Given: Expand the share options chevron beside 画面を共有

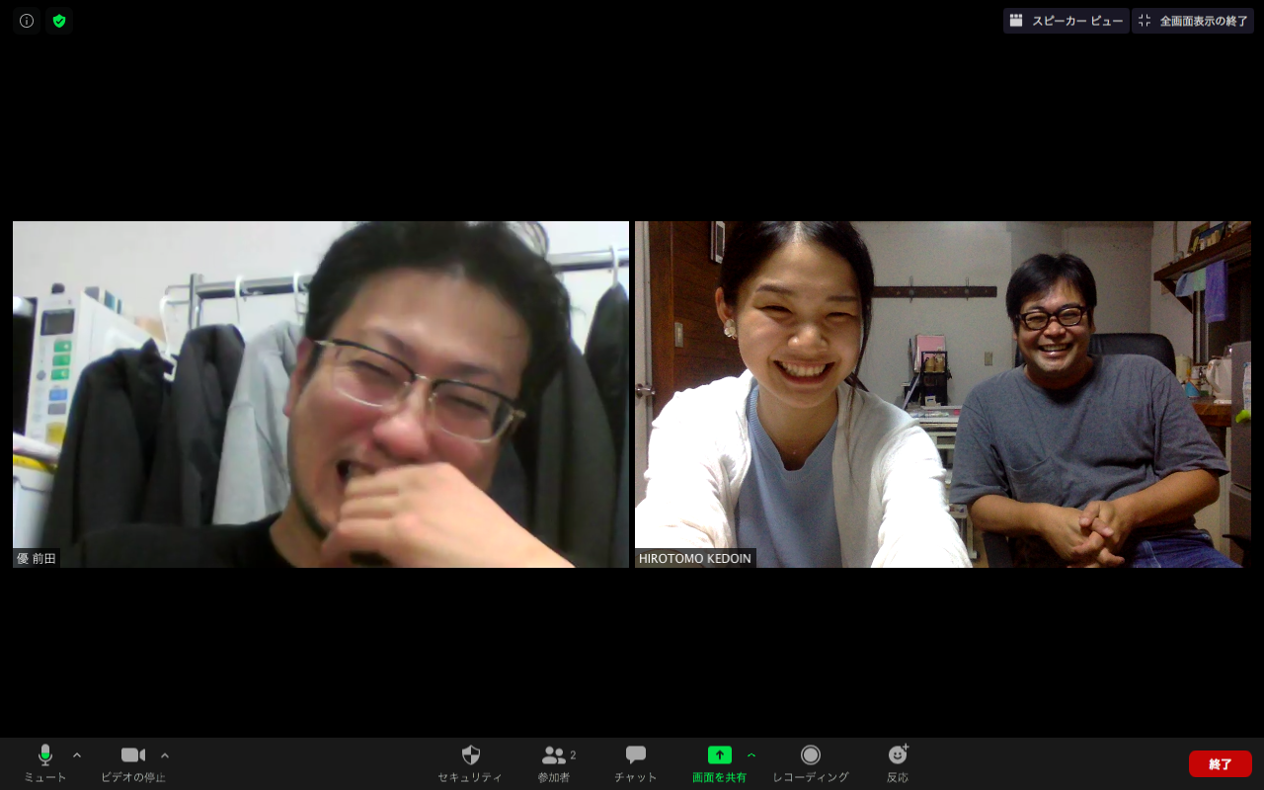Looking at the screenshot, I should [x=751, y=755].
